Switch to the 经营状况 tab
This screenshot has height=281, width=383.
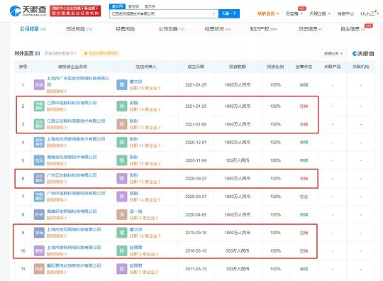(x=218, y=29)
